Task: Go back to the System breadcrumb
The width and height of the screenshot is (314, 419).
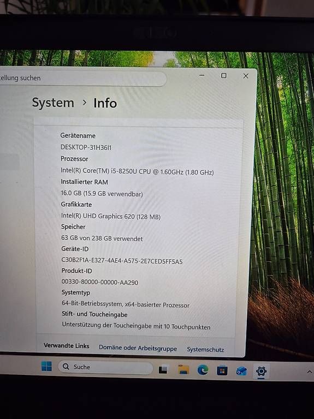Action: tap(53, 103)
